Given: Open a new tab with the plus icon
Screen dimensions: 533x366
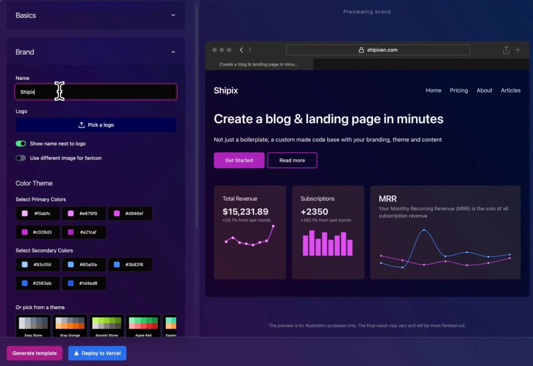Looking at the screenshot, I should [x=518, y=50].
